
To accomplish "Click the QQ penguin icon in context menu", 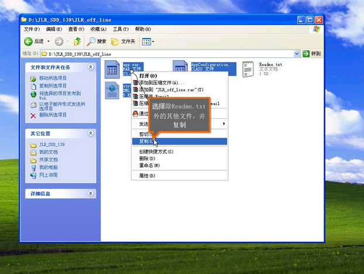I will [135, 114].
